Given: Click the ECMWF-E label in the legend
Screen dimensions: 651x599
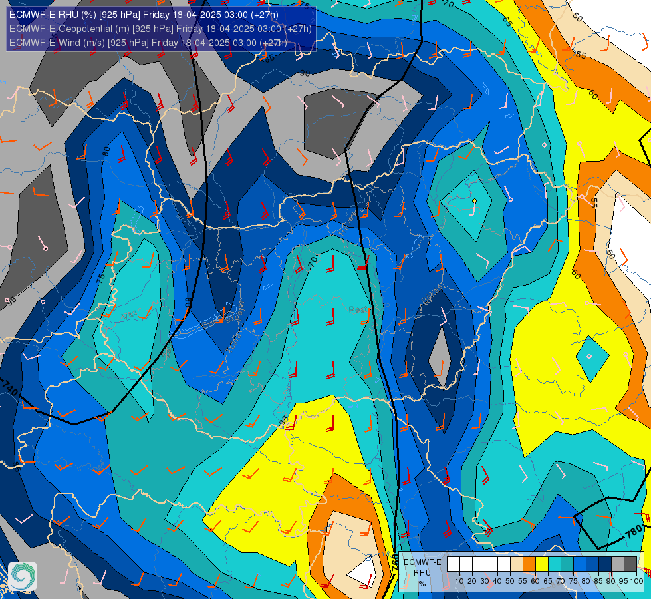Looking at the screenshot, I should point(422,562).
